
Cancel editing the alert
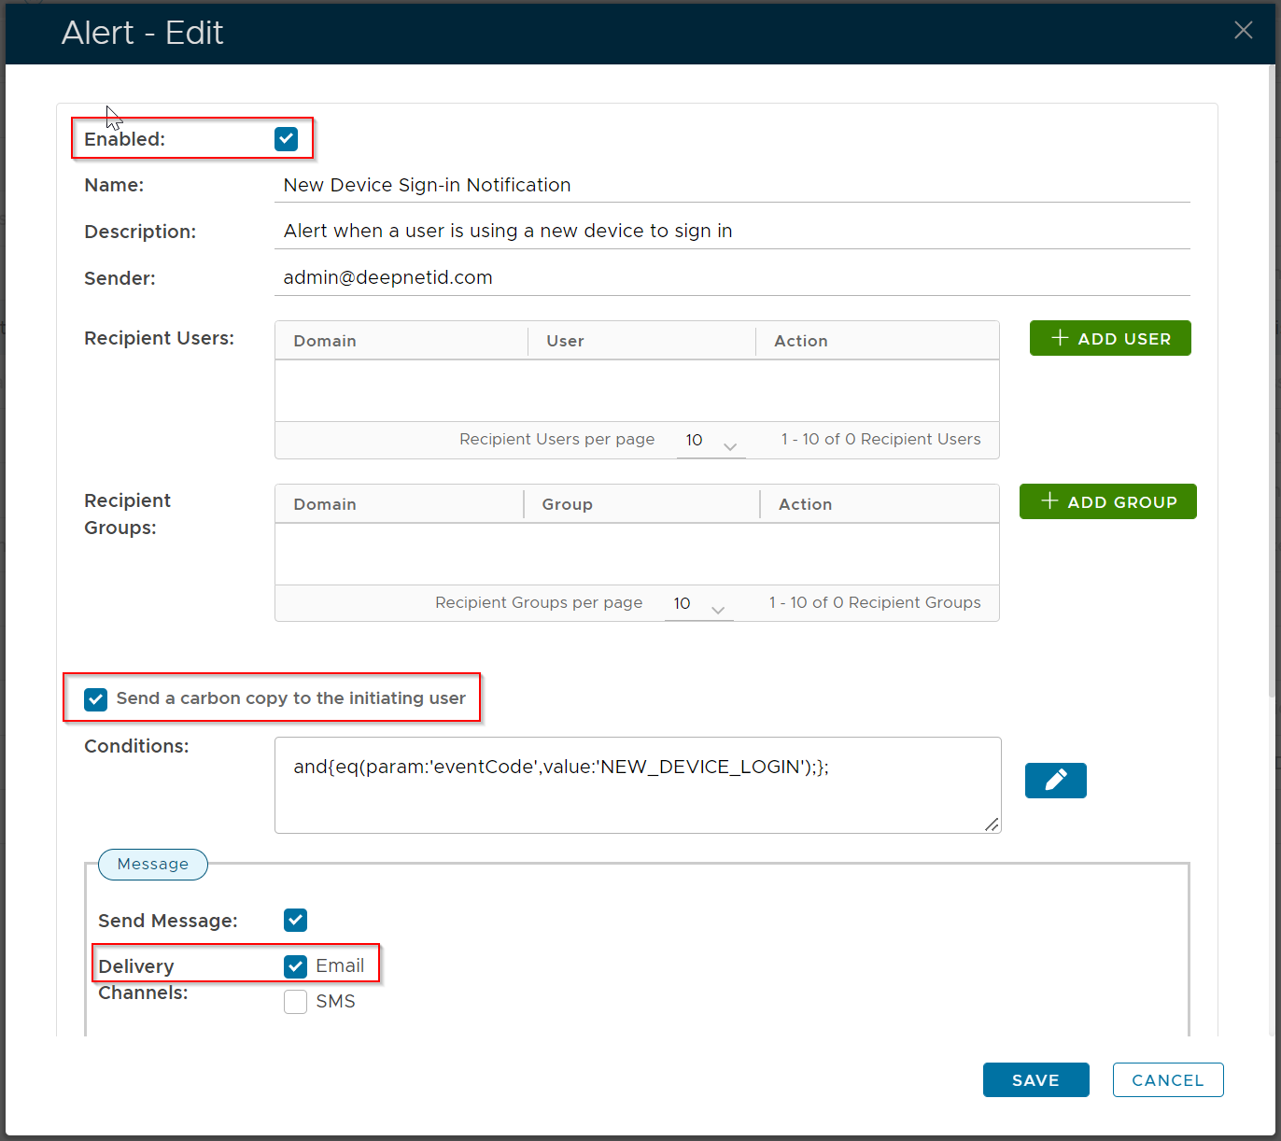[x=1167, y=1080]
